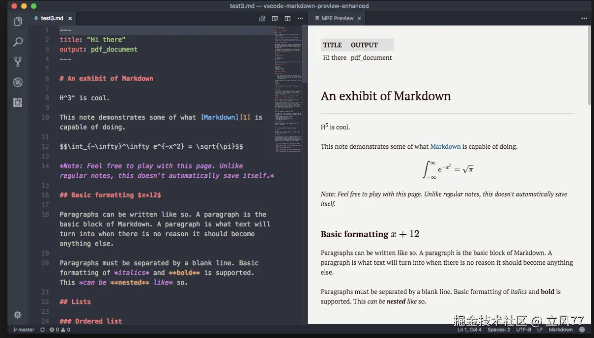The image size is (594, 338).
Task: Click the Split Editor icon
Action: [x=288, y=19]
